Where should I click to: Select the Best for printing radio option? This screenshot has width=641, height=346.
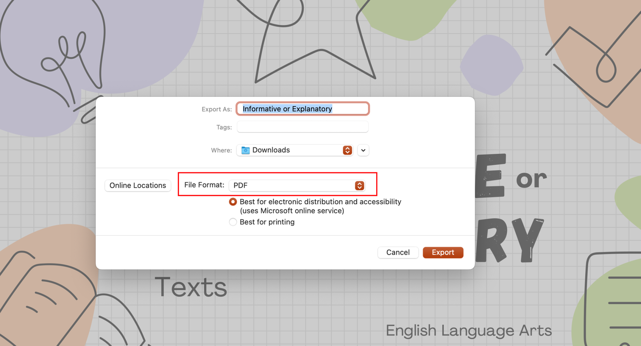[x=233, y=222]
